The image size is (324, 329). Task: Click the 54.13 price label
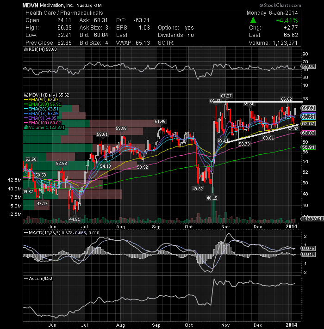pyautogui.click(x=106, y=166)
